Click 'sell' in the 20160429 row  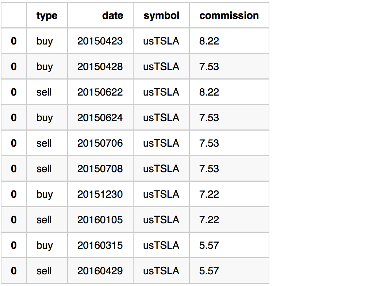(44, 271)
